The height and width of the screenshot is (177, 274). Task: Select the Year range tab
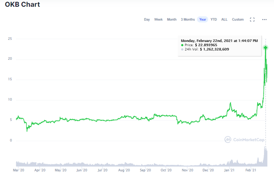tap(203, 20)
